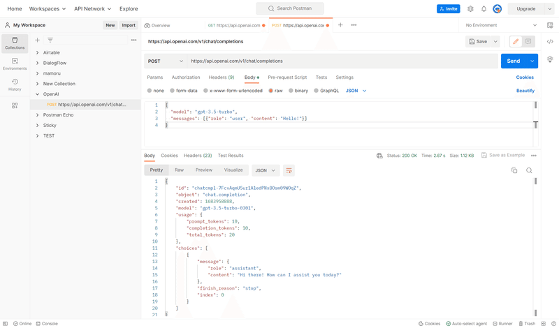Open the configure sidebar grid icon
Viewport: 559px width, 328px height.
pyautogui.click(x=15, y=105)
